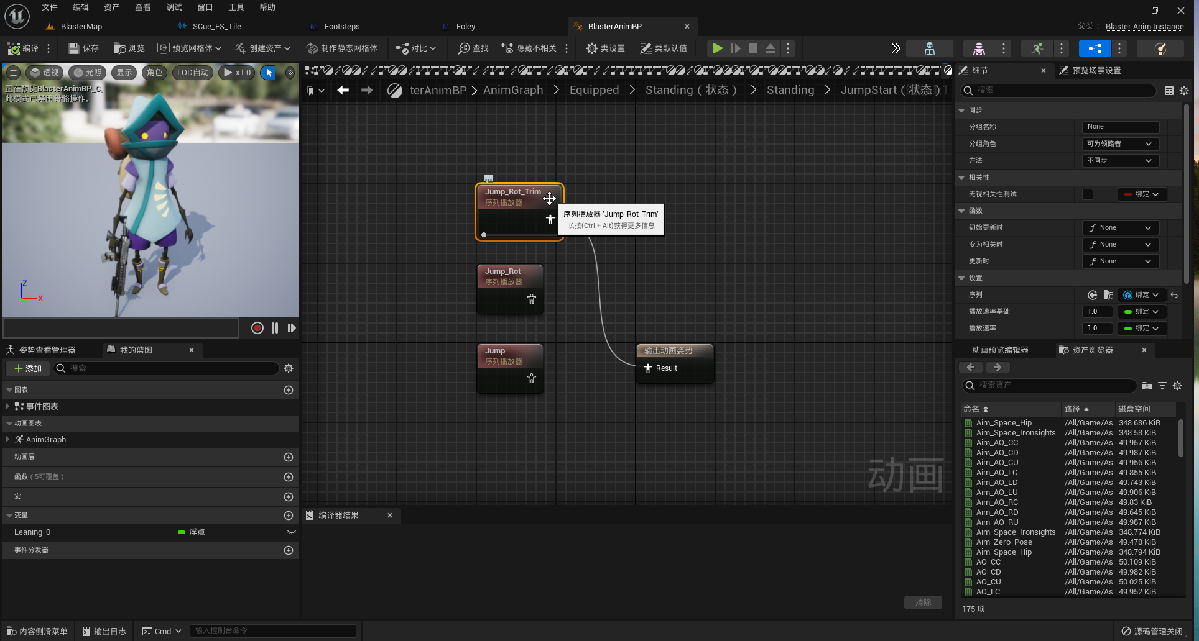Switch to the SCue_FS_Tile tab
Image resolution: width=1199 pixels, height=641 pixels.
216,26
